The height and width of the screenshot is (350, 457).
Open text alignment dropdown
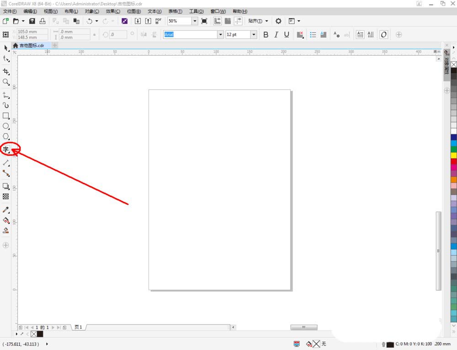300,35
